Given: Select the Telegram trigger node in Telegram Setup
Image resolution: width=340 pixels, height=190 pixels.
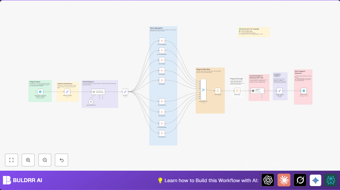Looking at the screenshot, I should pos(40,92).
